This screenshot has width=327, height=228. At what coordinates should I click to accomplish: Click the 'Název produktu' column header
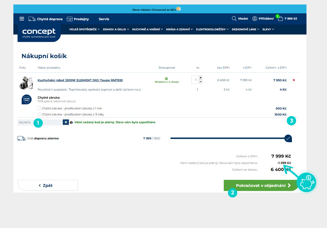click(49, 68)
